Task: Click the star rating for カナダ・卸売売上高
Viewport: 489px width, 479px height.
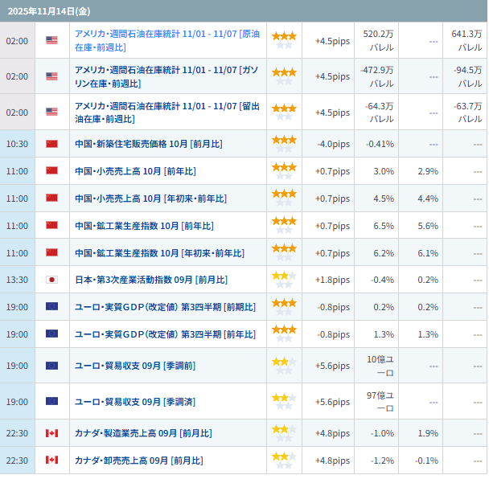Action: [284, 461]
